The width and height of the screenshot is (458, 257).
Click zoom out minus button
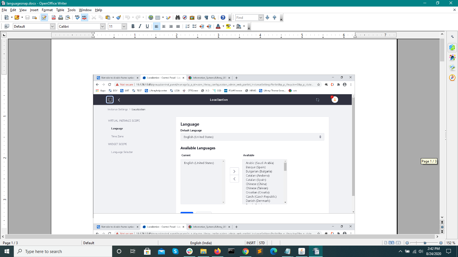[407, 243]
